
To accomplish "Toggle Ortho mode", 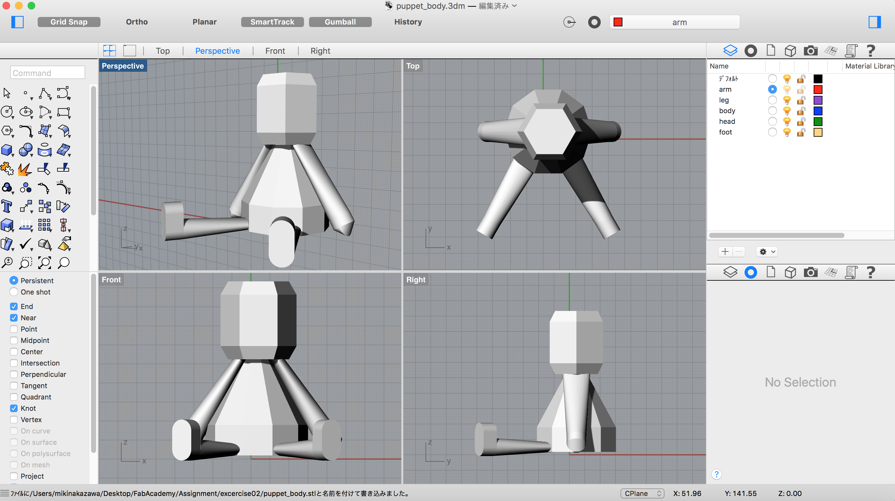I will pyautogui.click(x=137, y=22).
